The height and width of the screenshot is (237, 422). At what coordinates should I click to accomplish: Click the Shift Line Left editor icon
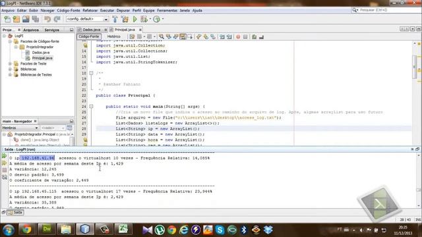222,37
